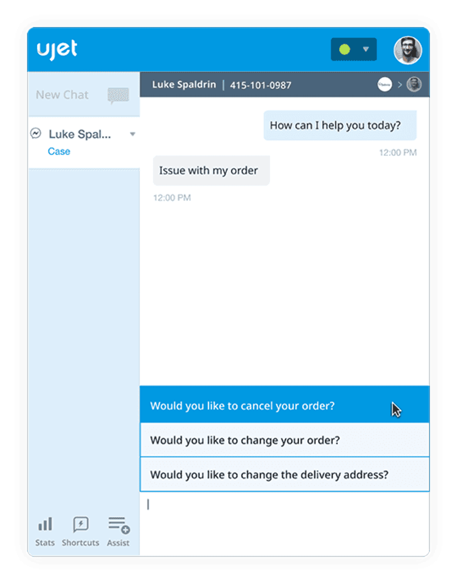This screenshot has width=457, height=584.
Task: Expand the Luke Spal... chat dropdown arrow
Action: pyautogui.click(x=132, y=134)
